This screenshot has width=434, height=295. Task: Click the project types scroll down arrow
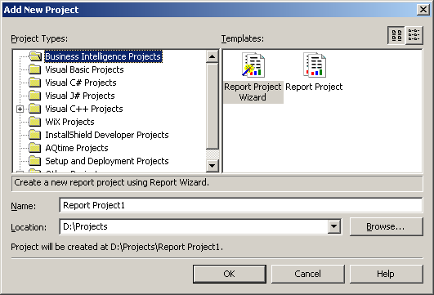[x=213, y=166]
